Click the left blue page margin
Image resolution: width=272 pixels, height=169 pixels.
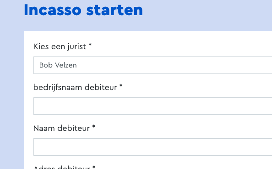pos(12,99)
